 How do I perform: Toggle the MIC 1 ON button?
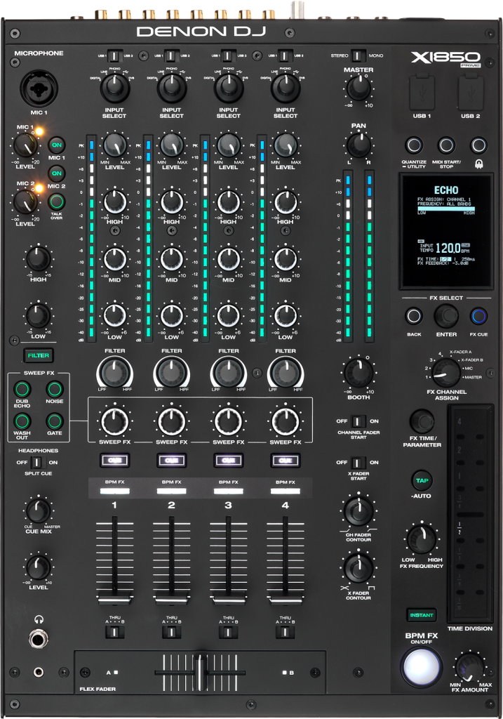pyautogui.click(x=57, y=145)
